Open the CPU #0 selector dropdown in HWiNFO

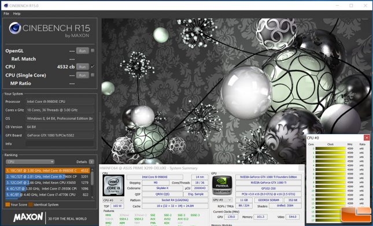113,200
